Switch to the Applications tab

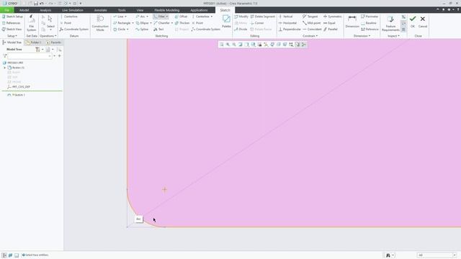tap(199, 10)
